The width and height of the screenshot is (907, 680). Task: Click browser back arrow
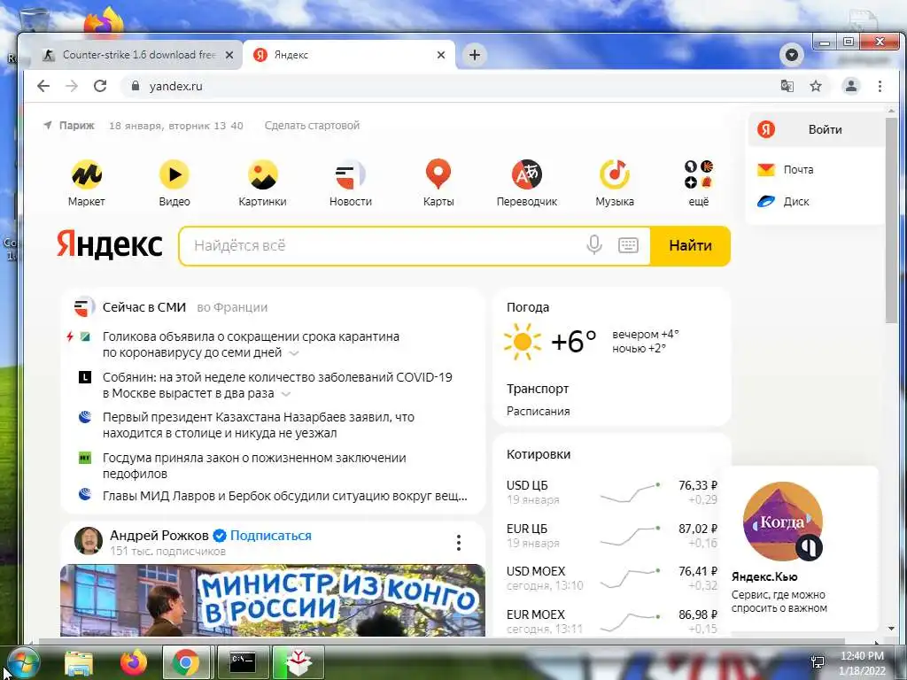[x=43, y=86]
